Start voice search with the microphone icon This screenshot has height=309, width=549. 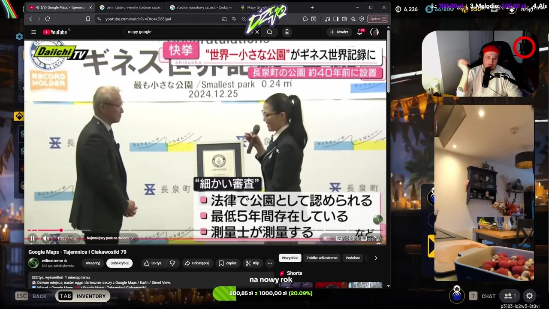click(x=287, y=32)
